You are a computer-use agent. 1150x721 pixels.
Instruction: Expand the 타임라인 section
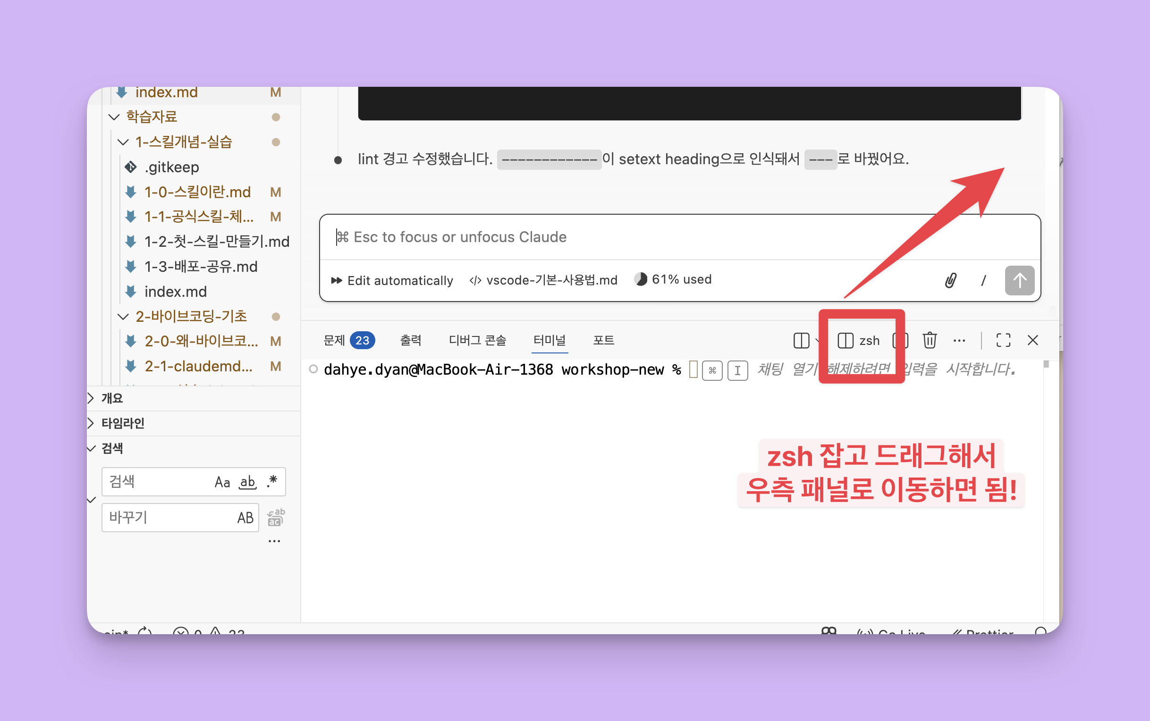pyautogui.click(x=123, y=423)
